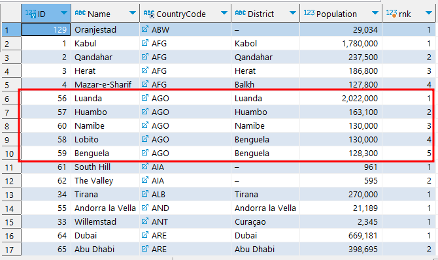This screenshot has height=260, width=438.
Task: Open foreign key link icon in South Hill row
Action: pyautogui.click(x=145, y=166)
